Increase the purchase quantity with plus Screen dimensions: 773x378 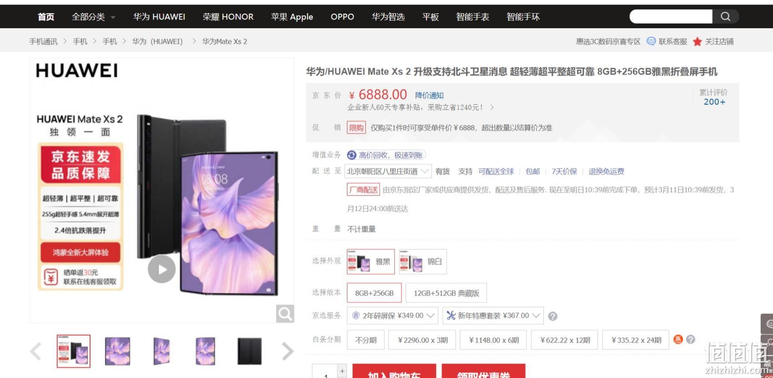(x=342, y=371)
